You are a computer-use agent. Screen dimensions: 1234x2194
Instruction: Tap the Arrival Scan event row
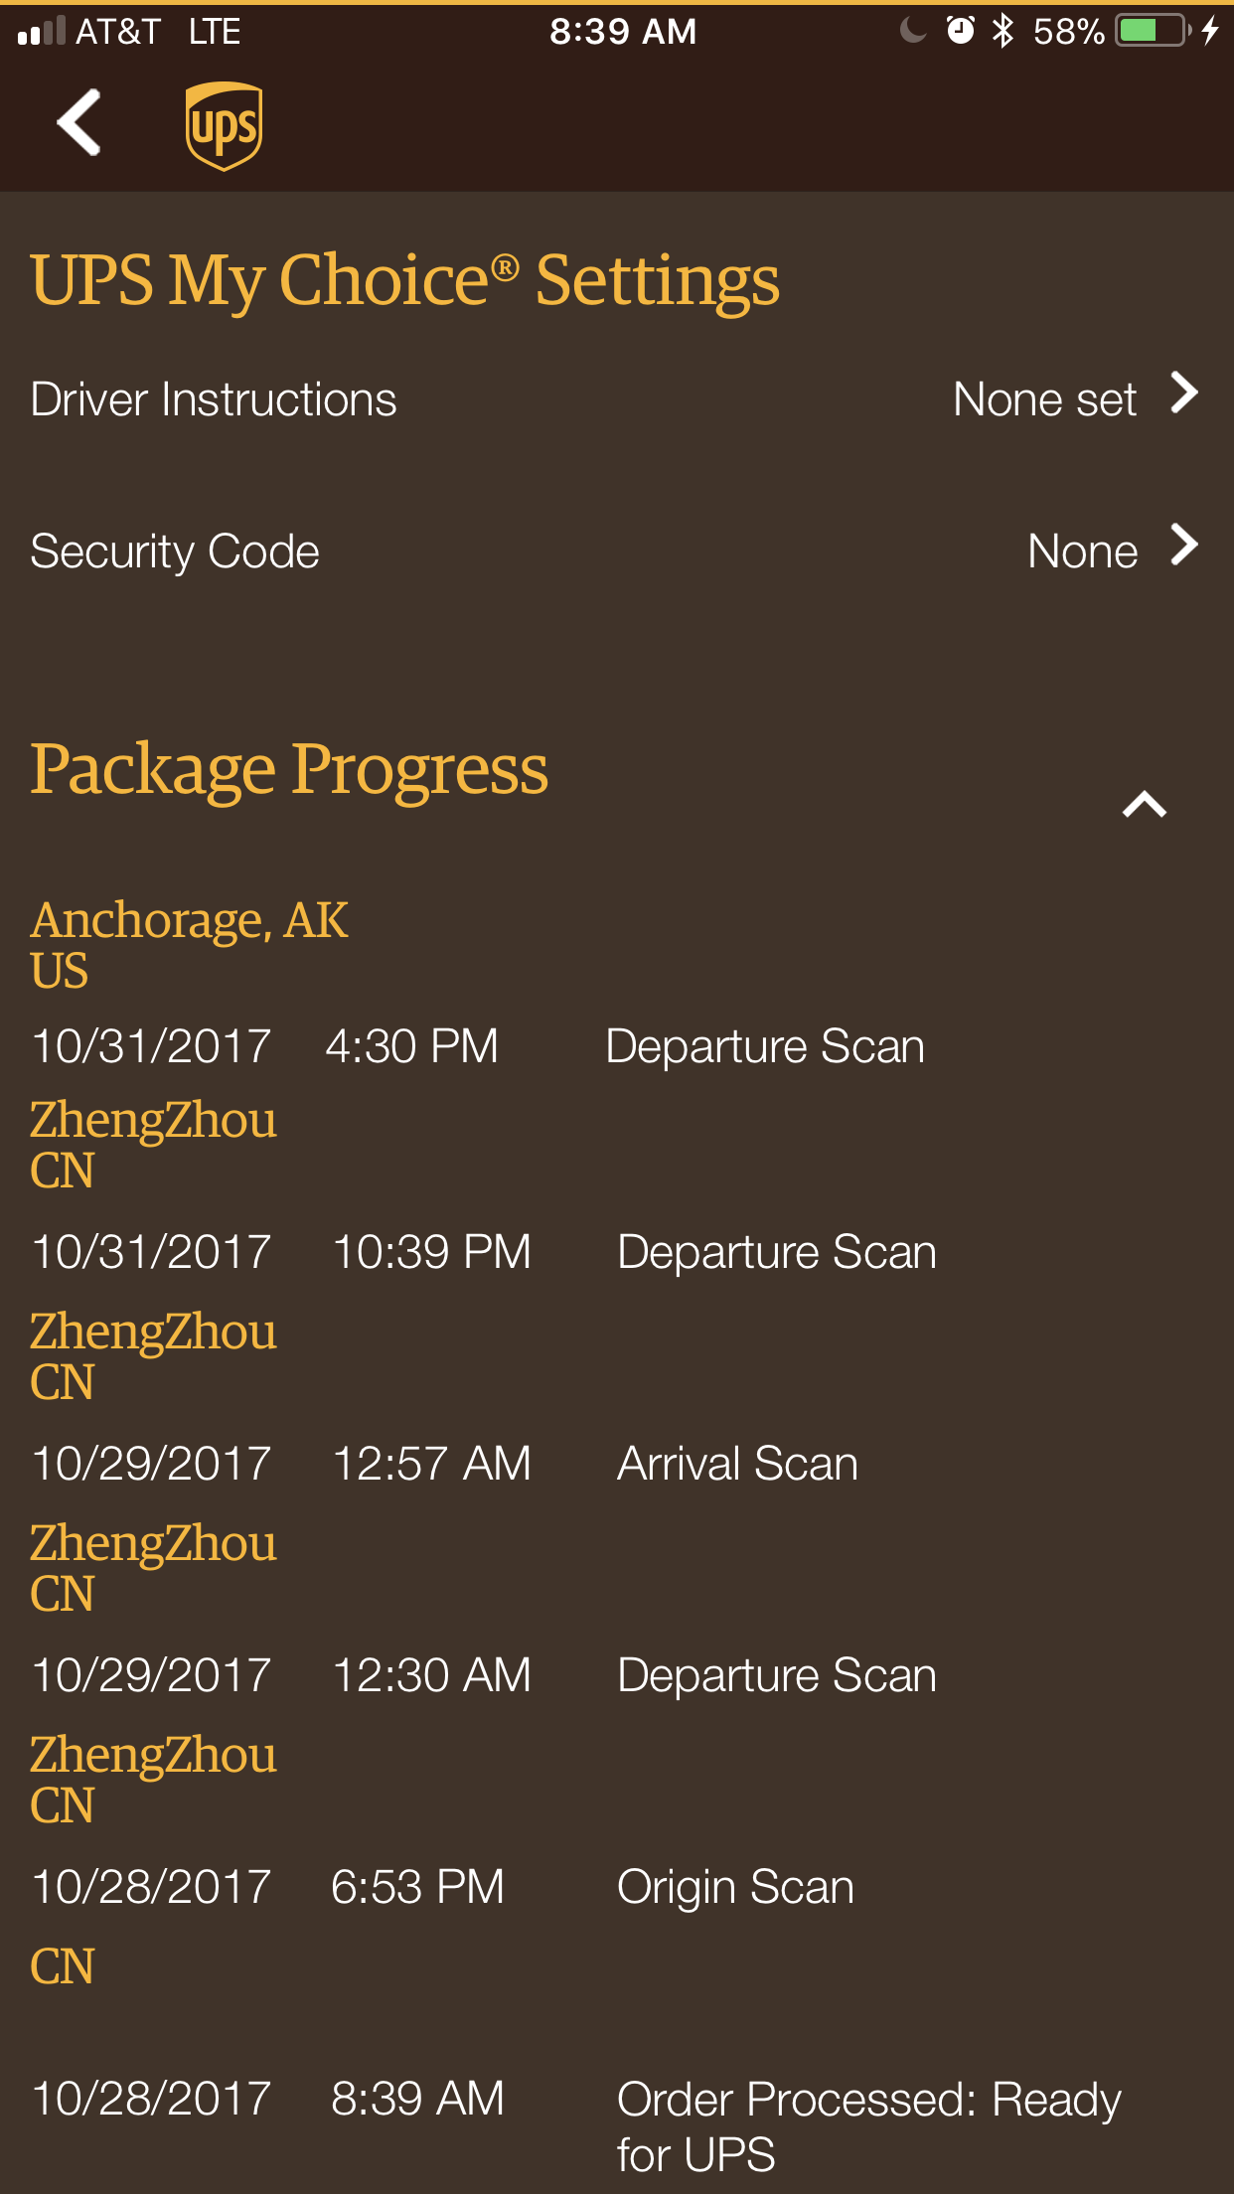pyautogui.click(x=617, y=1464)
